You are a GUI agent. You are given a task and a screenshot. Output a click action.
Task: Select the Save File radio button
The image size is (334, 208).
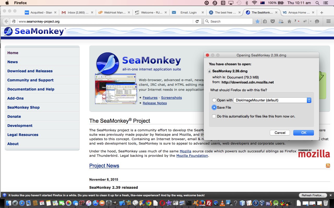[214, 107]
